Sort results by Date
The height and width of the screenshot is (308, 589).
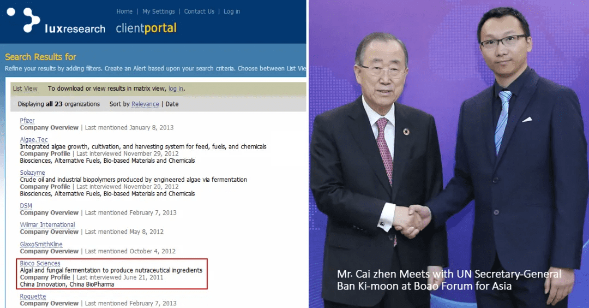[x=172, y=104]
